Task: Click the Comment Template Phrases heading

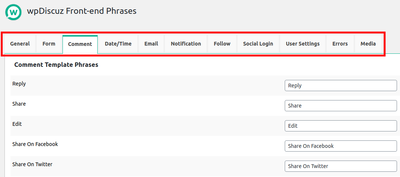Action: click(56, 65)
